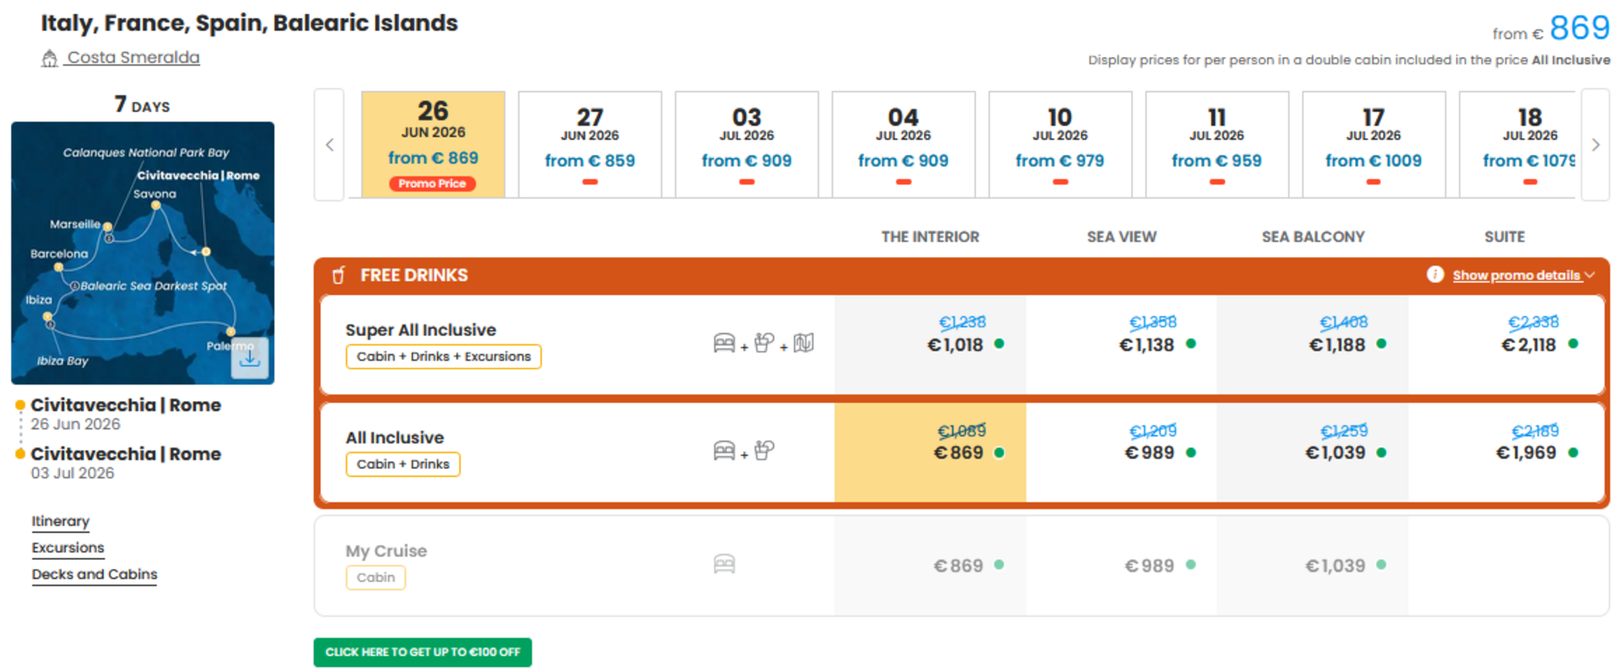Choose My Cruise Sea Balcony €1,039
This screenshot has height=670, width=1620.
click(1313, 566)
